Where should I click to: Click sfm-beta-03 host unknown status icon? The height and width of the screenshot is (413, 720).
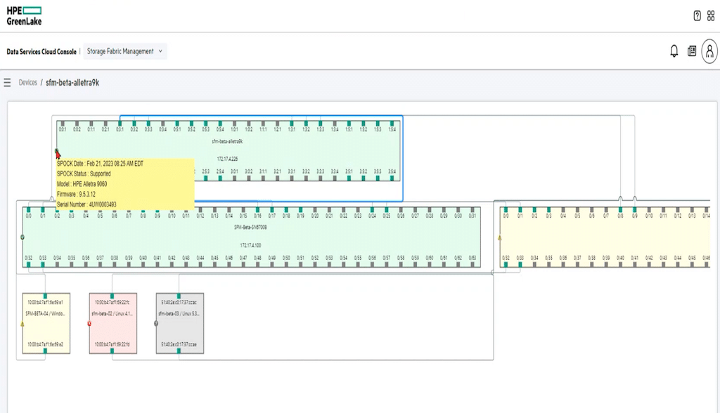pyautogui.click(x=156, y=324)
